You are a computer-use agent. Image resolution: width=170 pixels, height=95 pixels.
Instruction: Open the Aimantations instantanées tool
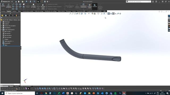tap(83, 6)
